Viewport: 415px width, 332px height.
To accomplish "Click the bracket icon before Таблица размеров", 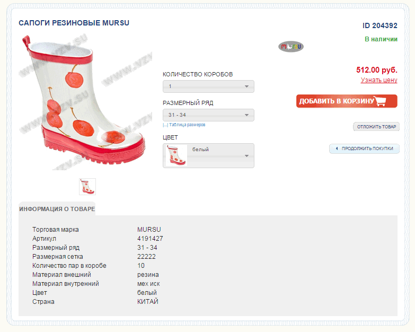I will pos(165,125).
